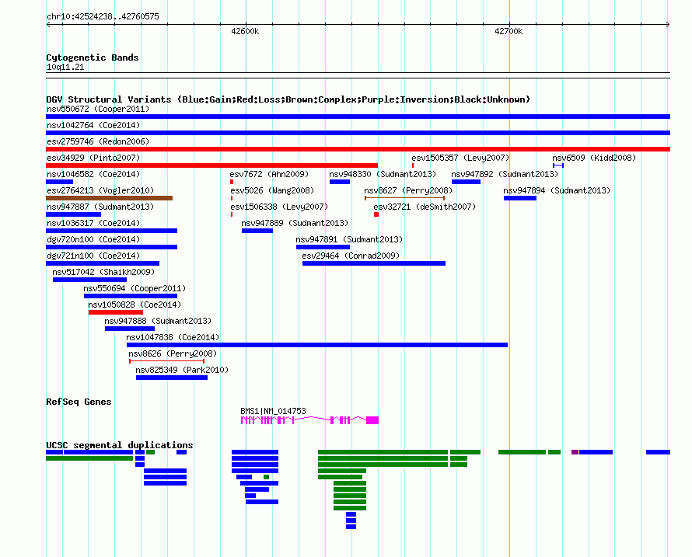
Task: Open esv32721 (deSmith2007) label
Action: [x=425, y=207]
